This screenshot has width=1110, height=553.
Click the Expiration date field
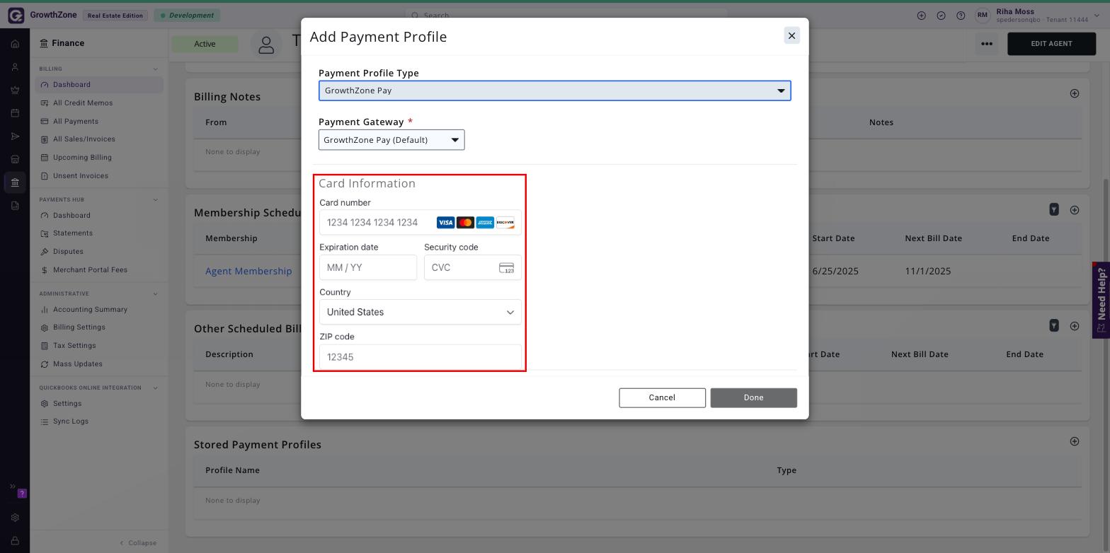pos(368,267)
